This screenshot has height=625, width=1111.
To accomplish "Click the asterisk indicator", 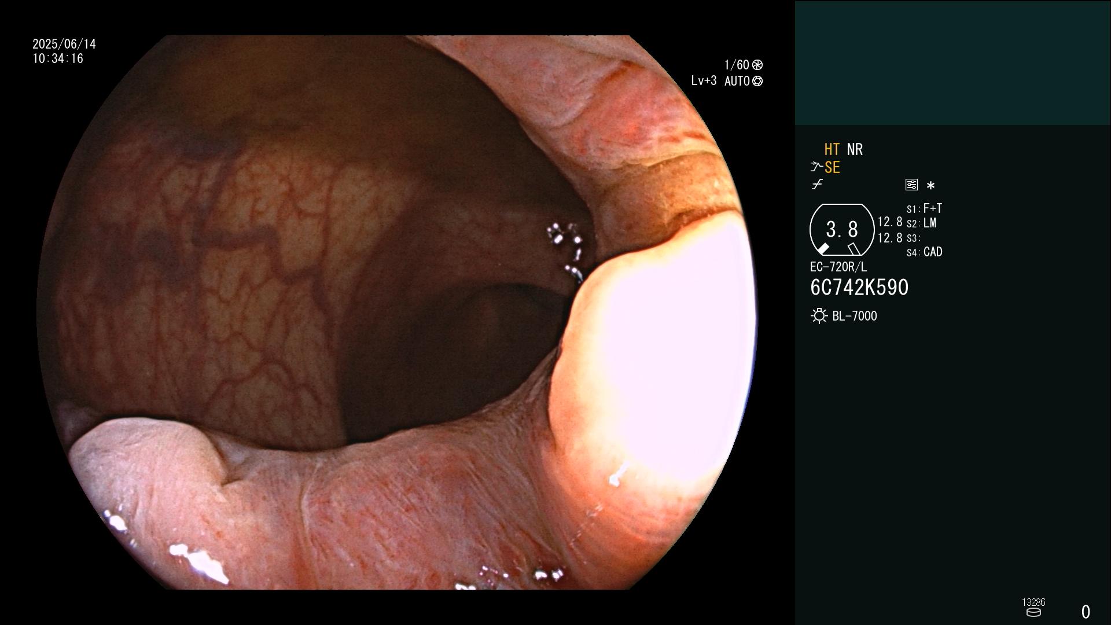I will 930,186.
